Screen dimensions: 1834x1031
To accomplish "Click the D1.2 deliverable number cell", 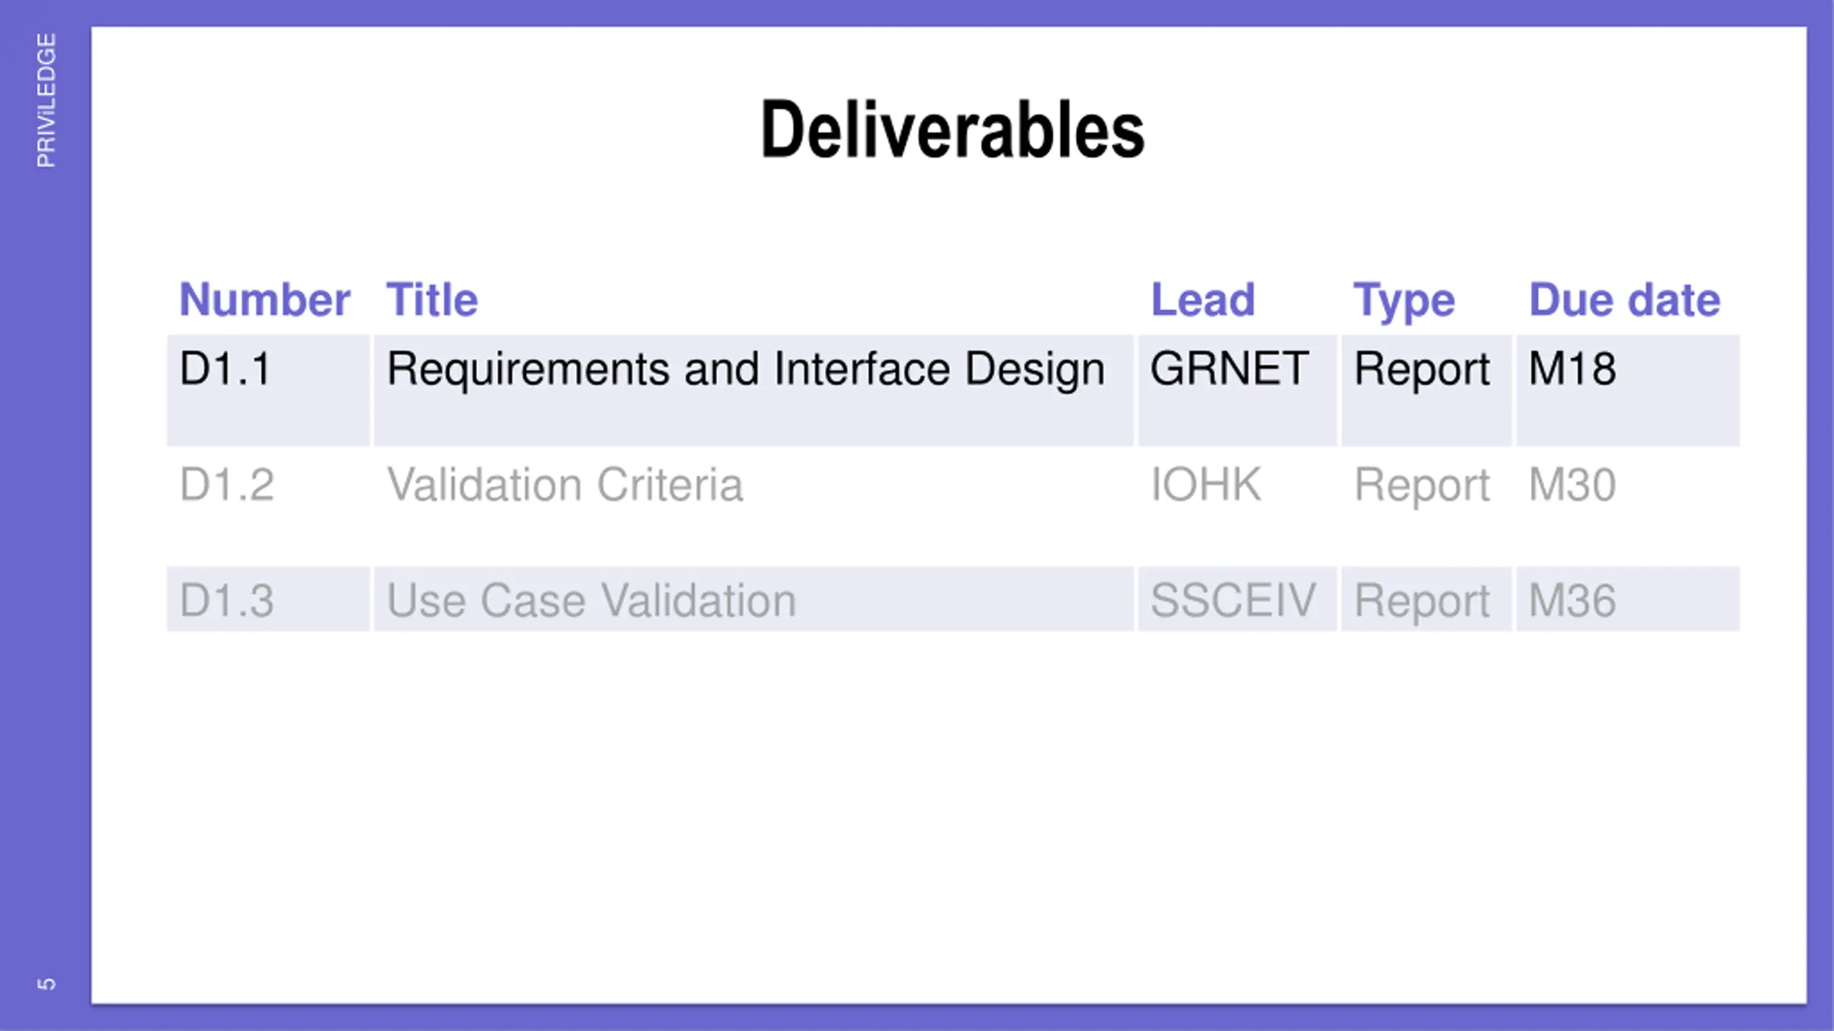I will [x=226, y=485].
